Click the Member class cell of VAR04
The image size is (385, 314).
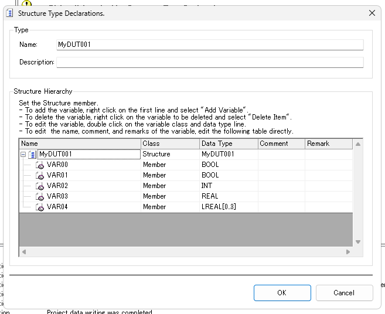(x=170, y=207)
